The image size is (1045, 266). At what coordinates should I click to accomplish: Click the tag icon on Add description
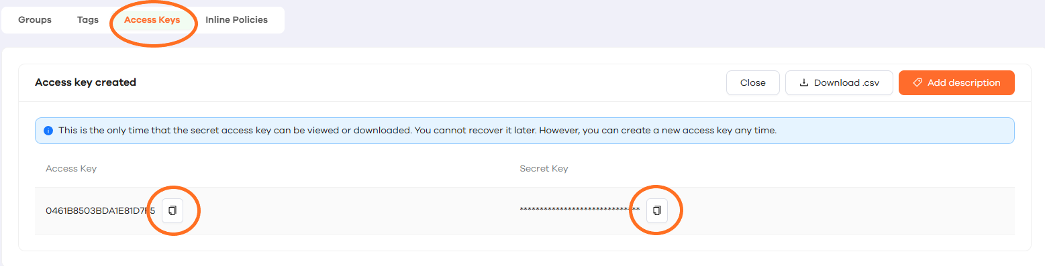pyautogui.click(x=917, y=83)
